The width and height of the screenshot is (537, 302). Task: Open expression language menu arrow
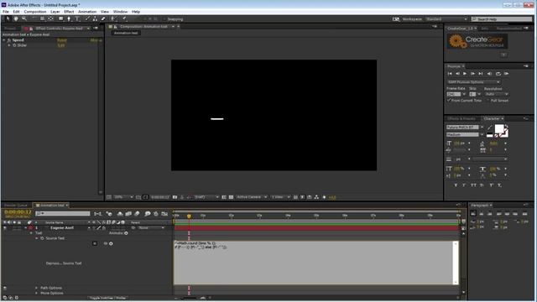click(x=111, y=243)
